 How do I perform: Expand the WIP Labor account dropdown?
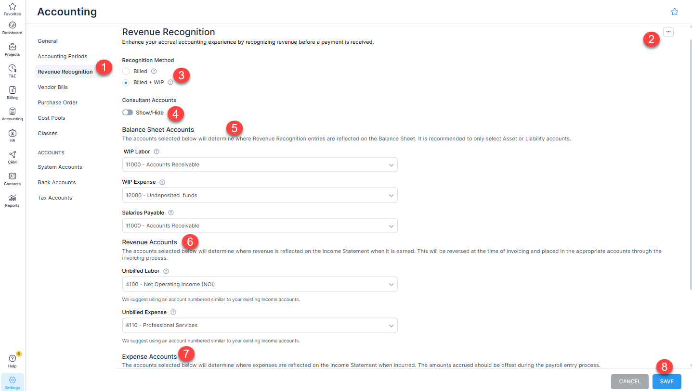tap(260, 164)
